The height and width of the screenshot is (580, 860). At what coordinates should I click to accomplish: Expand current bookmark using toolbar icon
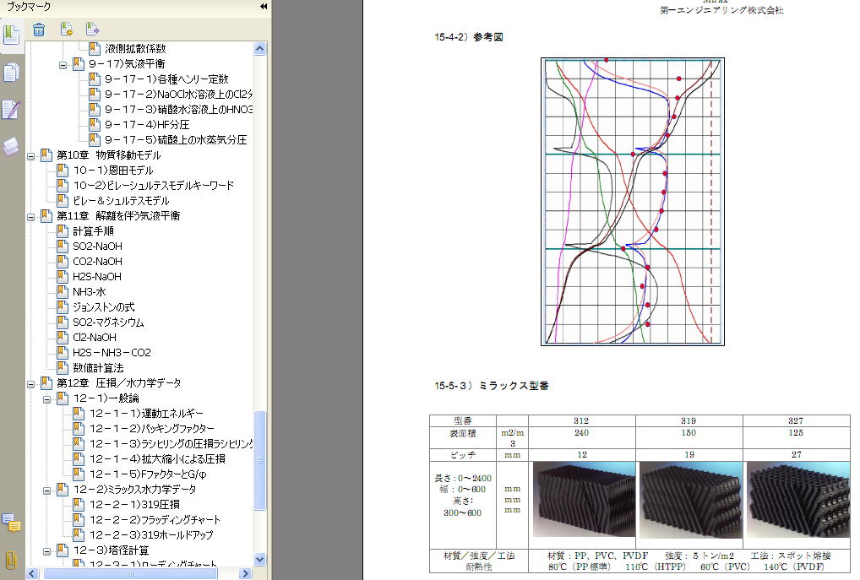click(x=92, y=29)
